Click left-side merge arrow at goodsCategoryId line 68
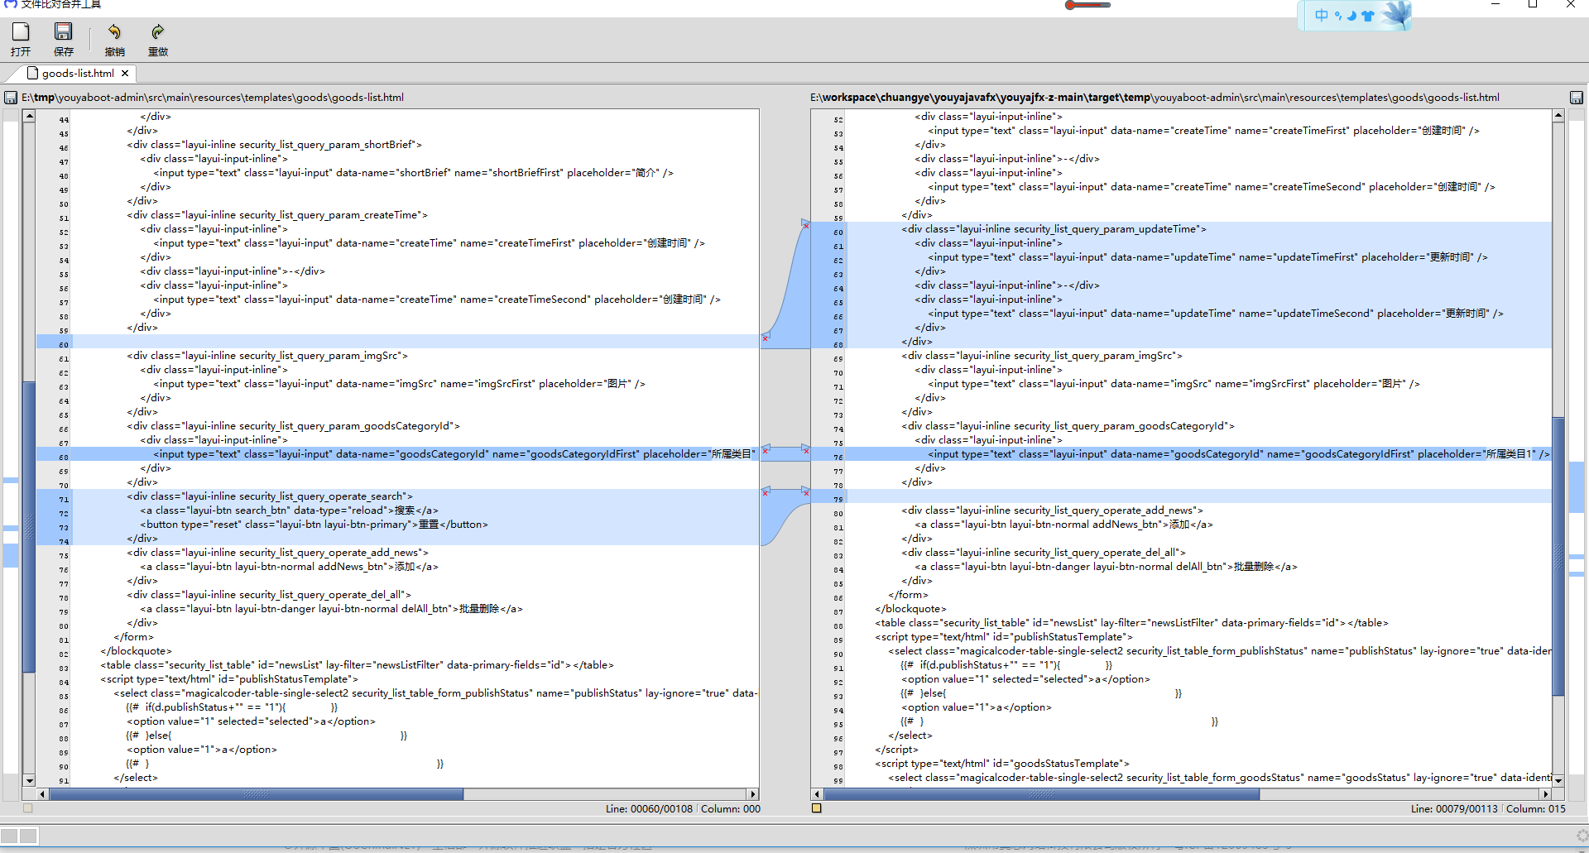 (x=766, y=448)
